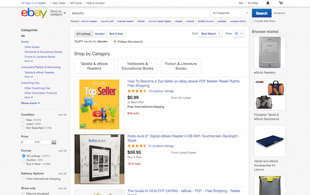This screenshot has width=310, height=195.
Task: Click the Advanced search link
Action: pyautogui.click(x=279, y=13)
